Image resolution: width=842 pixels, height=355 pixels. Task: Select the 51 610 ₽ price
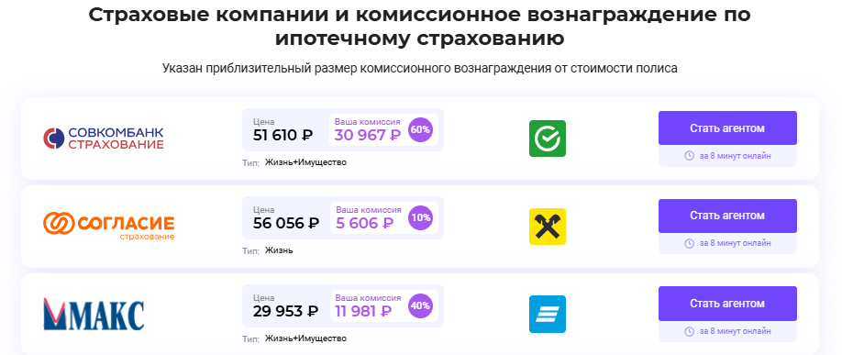click(x=283, y=136)
